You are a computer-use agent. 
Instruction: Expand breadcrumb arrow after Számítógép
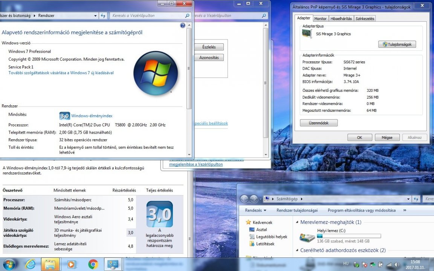(x=302, y=199)
